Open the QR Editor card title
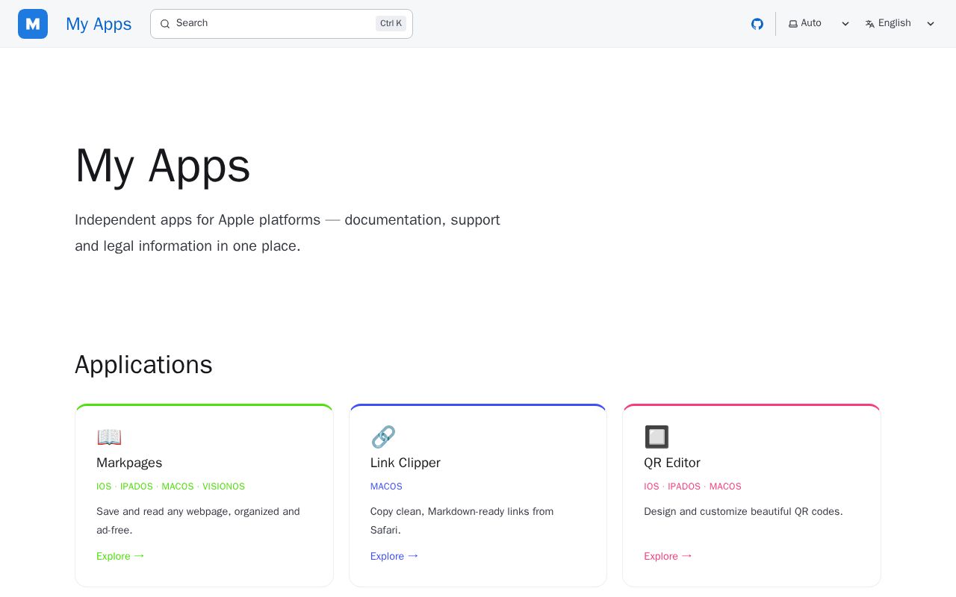956x597 pixels. pyautogui.click(x=672, y=463)
